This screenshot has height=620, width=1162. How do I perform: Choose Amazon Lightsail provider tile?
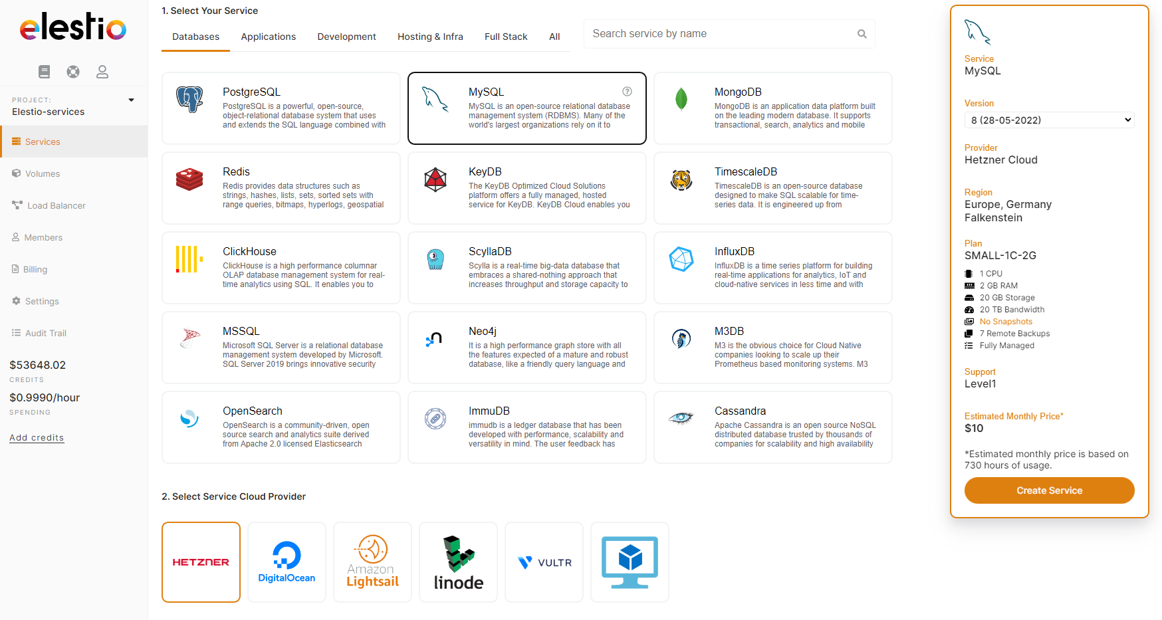pyautogui.click(x=372, y=562)
